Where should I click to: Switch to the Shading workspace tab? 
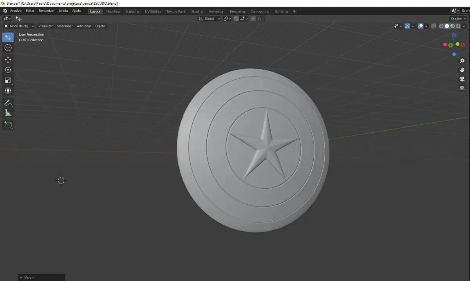pyautogui.click(x=197, y=11)
